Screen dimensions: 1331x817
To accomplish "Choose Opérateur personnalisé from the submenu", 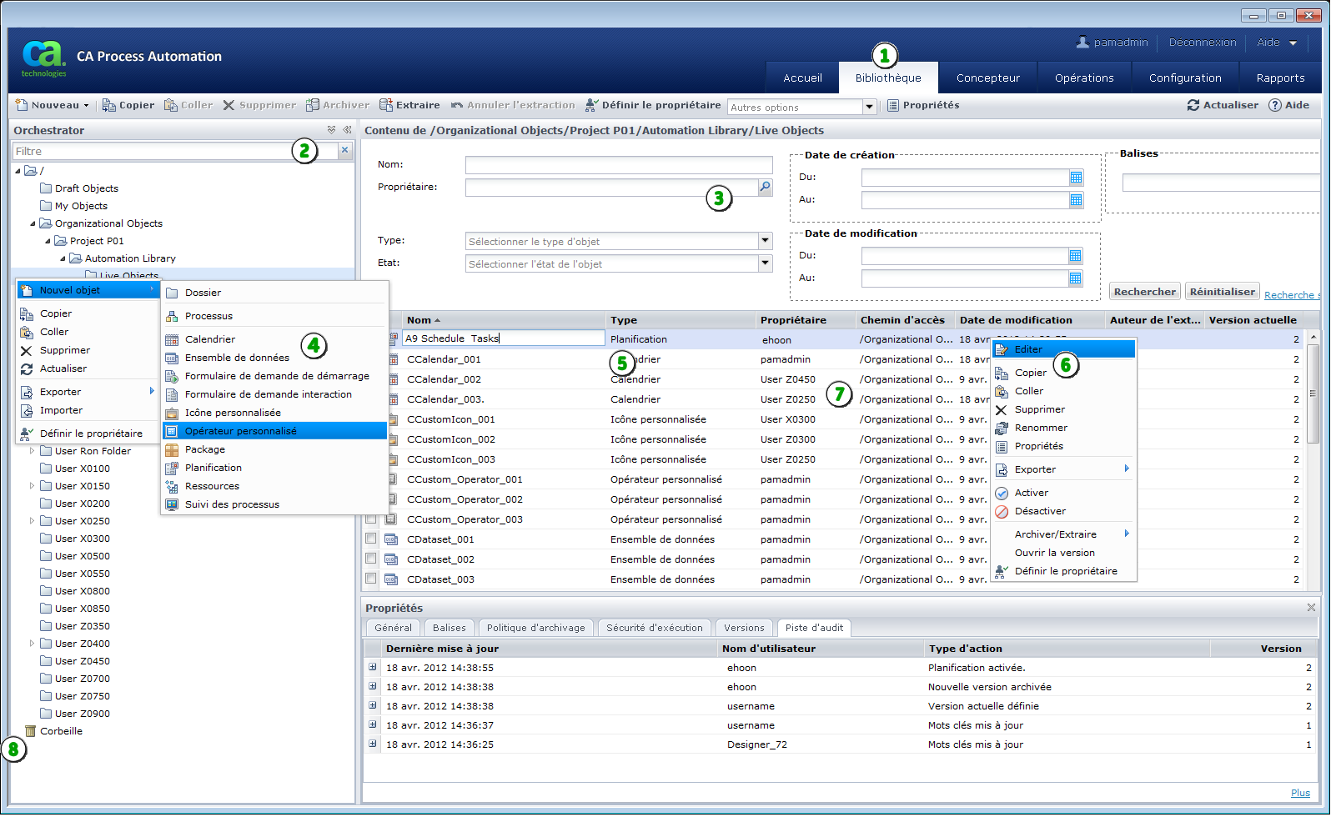I will point(241,431).
